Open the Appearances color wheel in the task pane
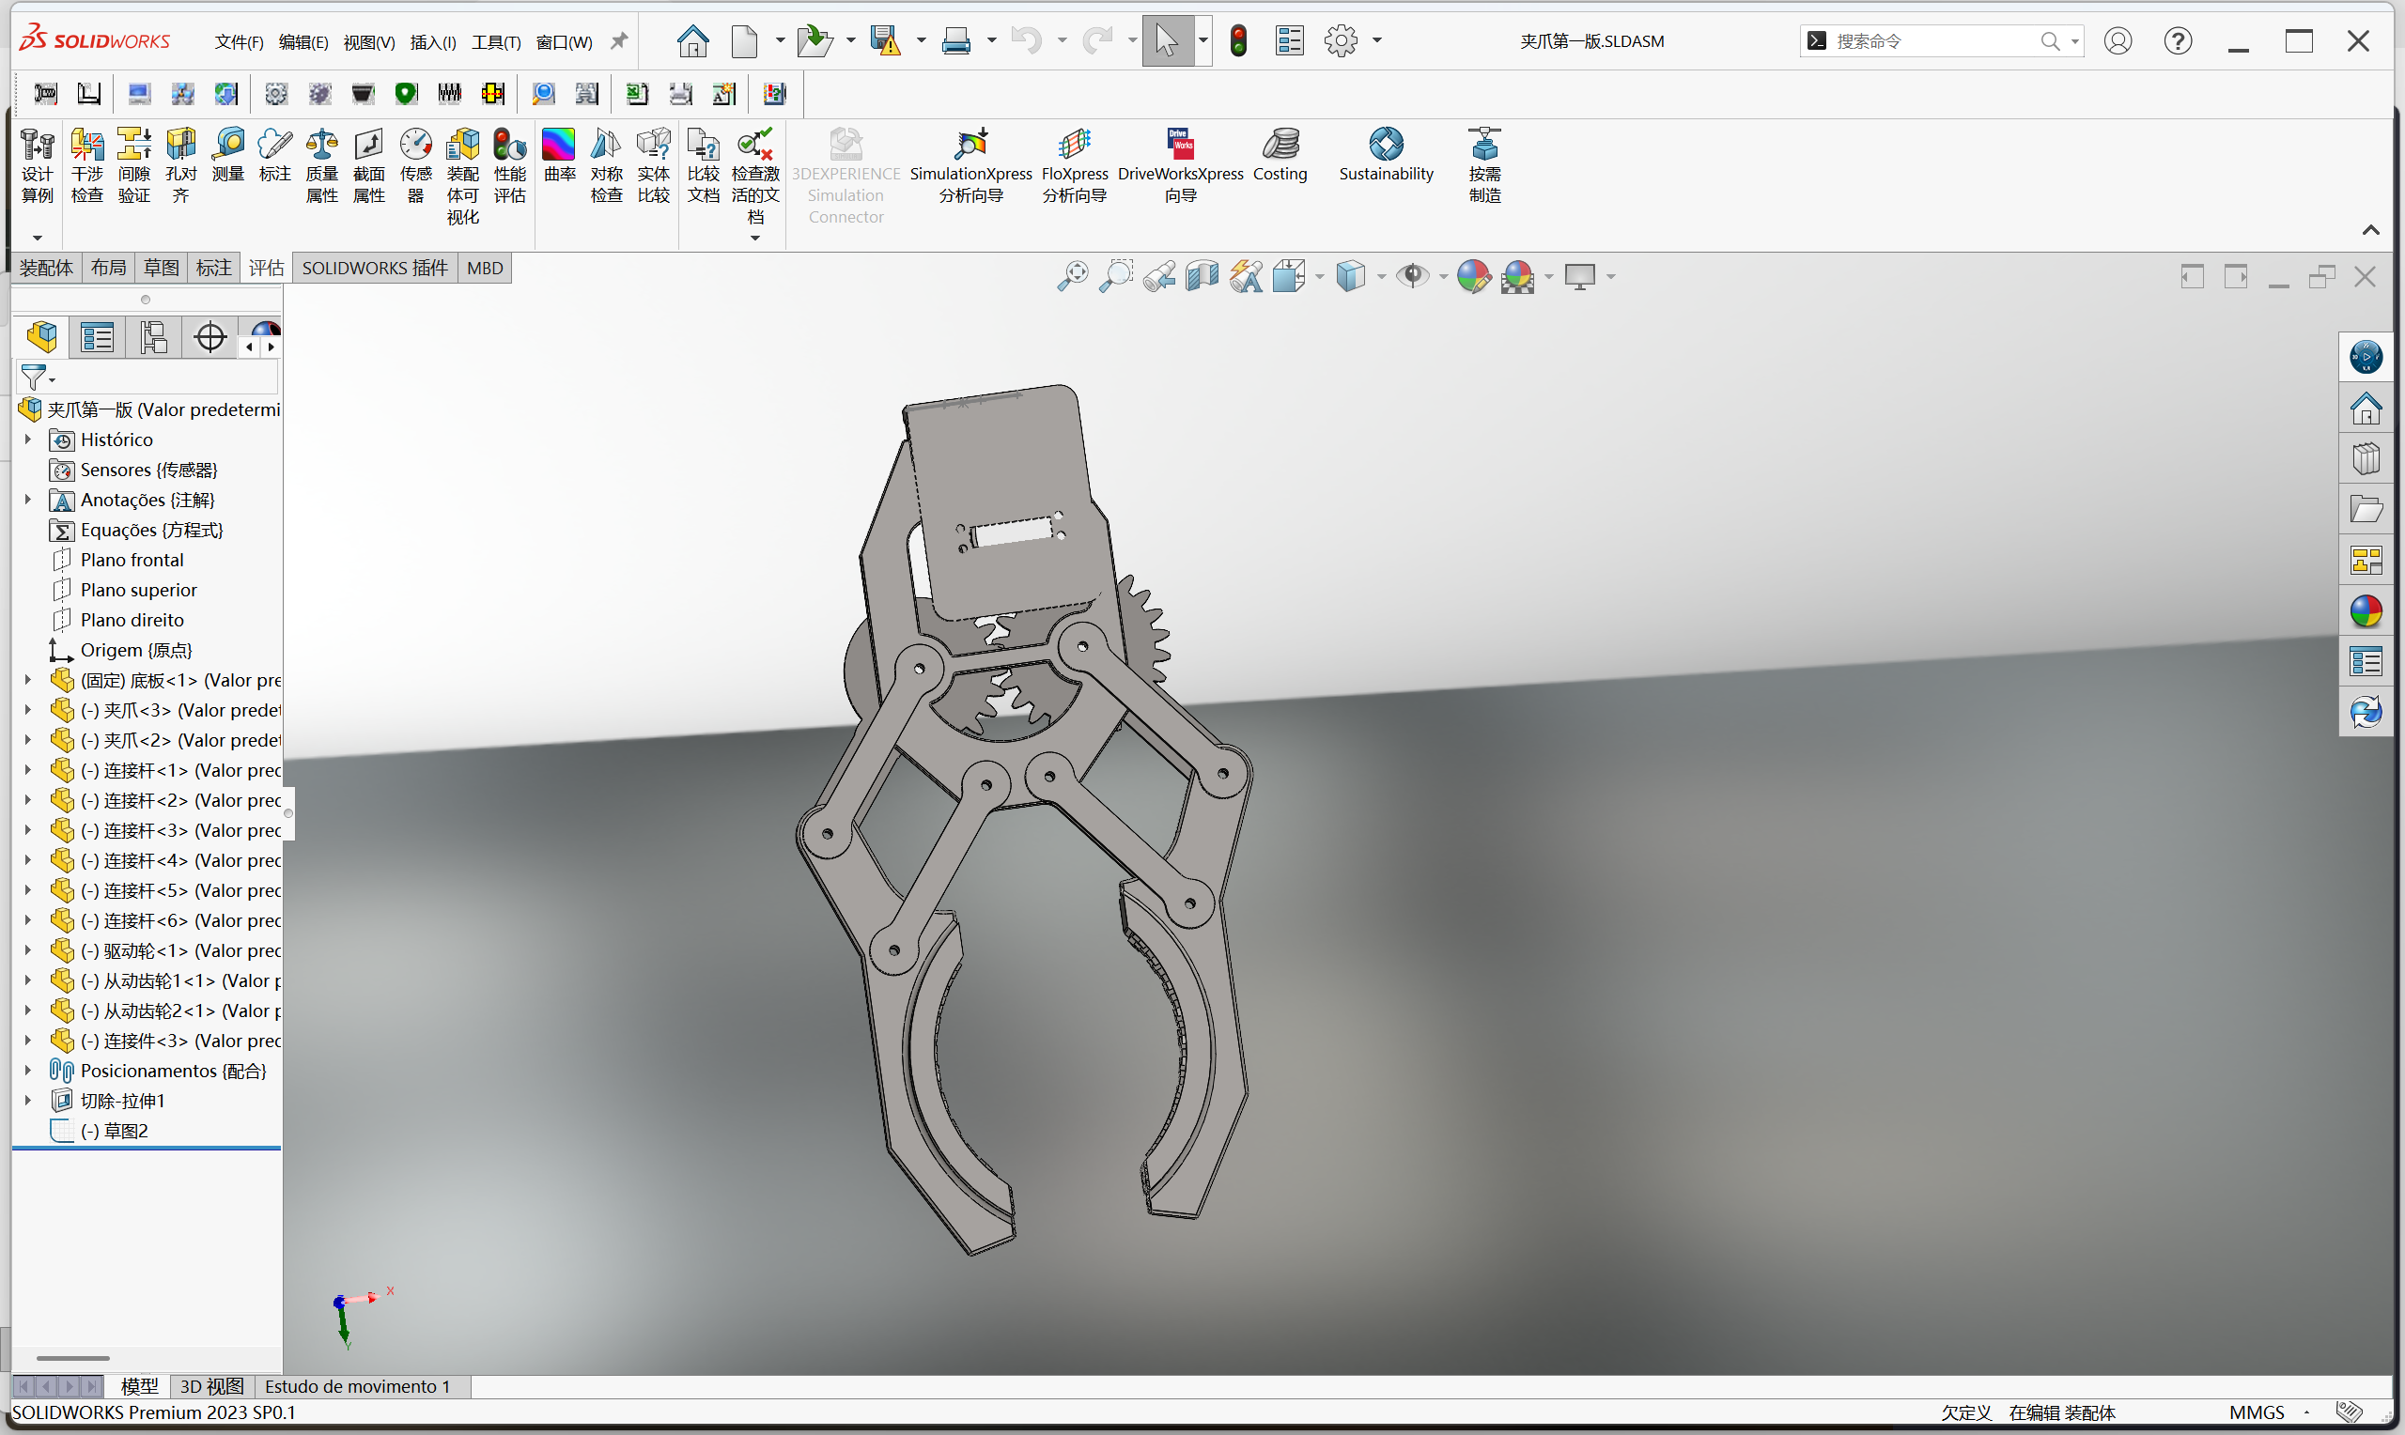The width and height of the screenshot is (2405, 1435). [x=2366, y=611]
